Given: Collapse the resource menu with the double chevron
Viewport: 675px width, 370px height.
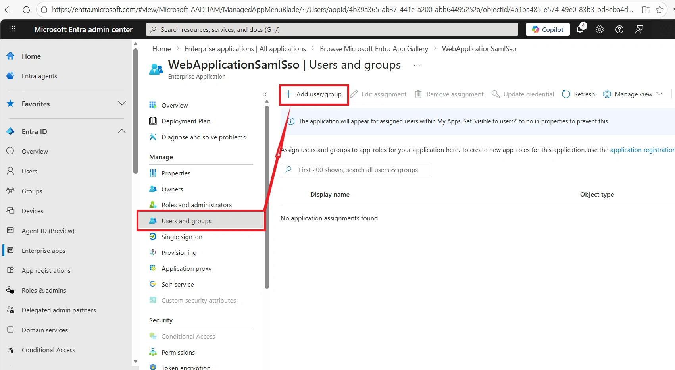Looking at the screenshot, I should pos(265,94).
